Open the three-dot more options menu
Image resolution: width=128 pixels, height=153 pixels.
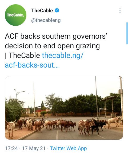(x=120, y=11)
